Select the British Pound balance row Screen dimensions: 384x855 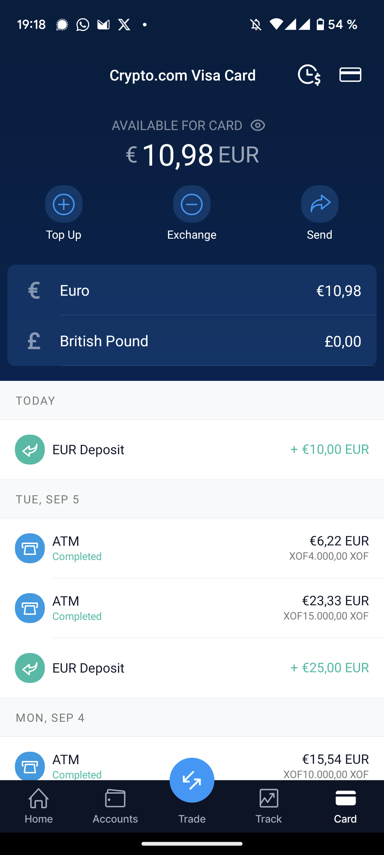[x=192, y=341]
